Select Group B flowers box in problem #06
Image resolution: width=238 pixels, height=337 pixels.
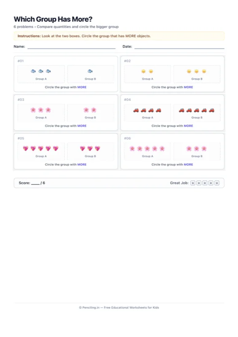pyautogui.click(x=197, y=152)
